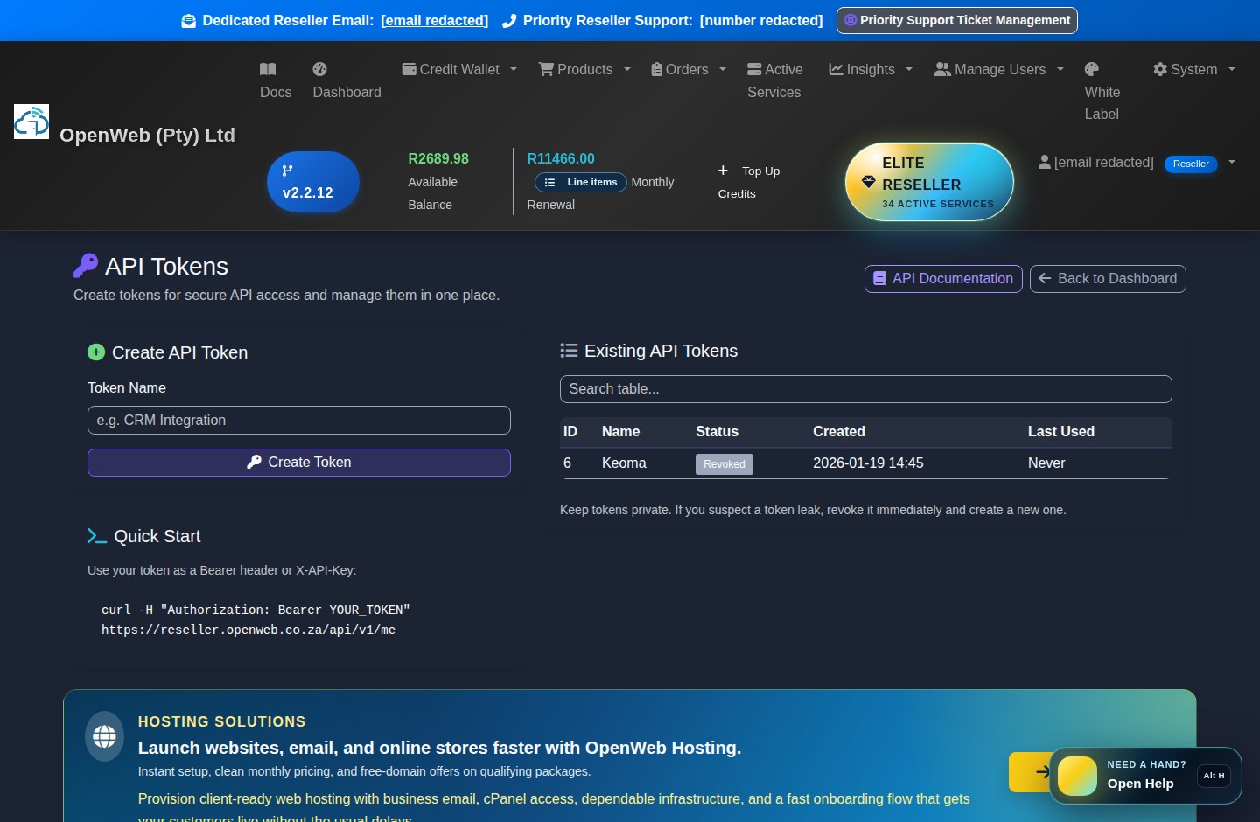The height and width of the screenshot is (822, 1260).
Task: Click the Elite Reseller badge
Action: (x=929, y=182)
